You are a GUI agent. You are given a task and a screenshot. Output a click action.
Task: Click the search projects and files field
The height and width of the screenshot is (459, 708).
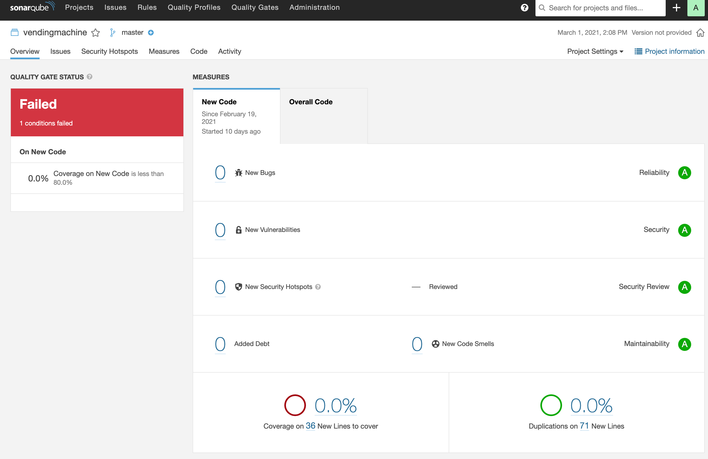pos(601,8)
